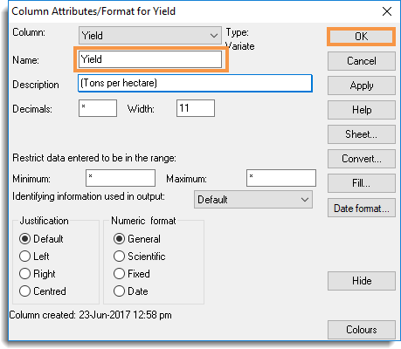Open the Identifying information Default dropdown

[x=253, y=200]
